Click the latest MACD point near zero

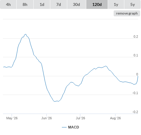click(x=138, y=76)
